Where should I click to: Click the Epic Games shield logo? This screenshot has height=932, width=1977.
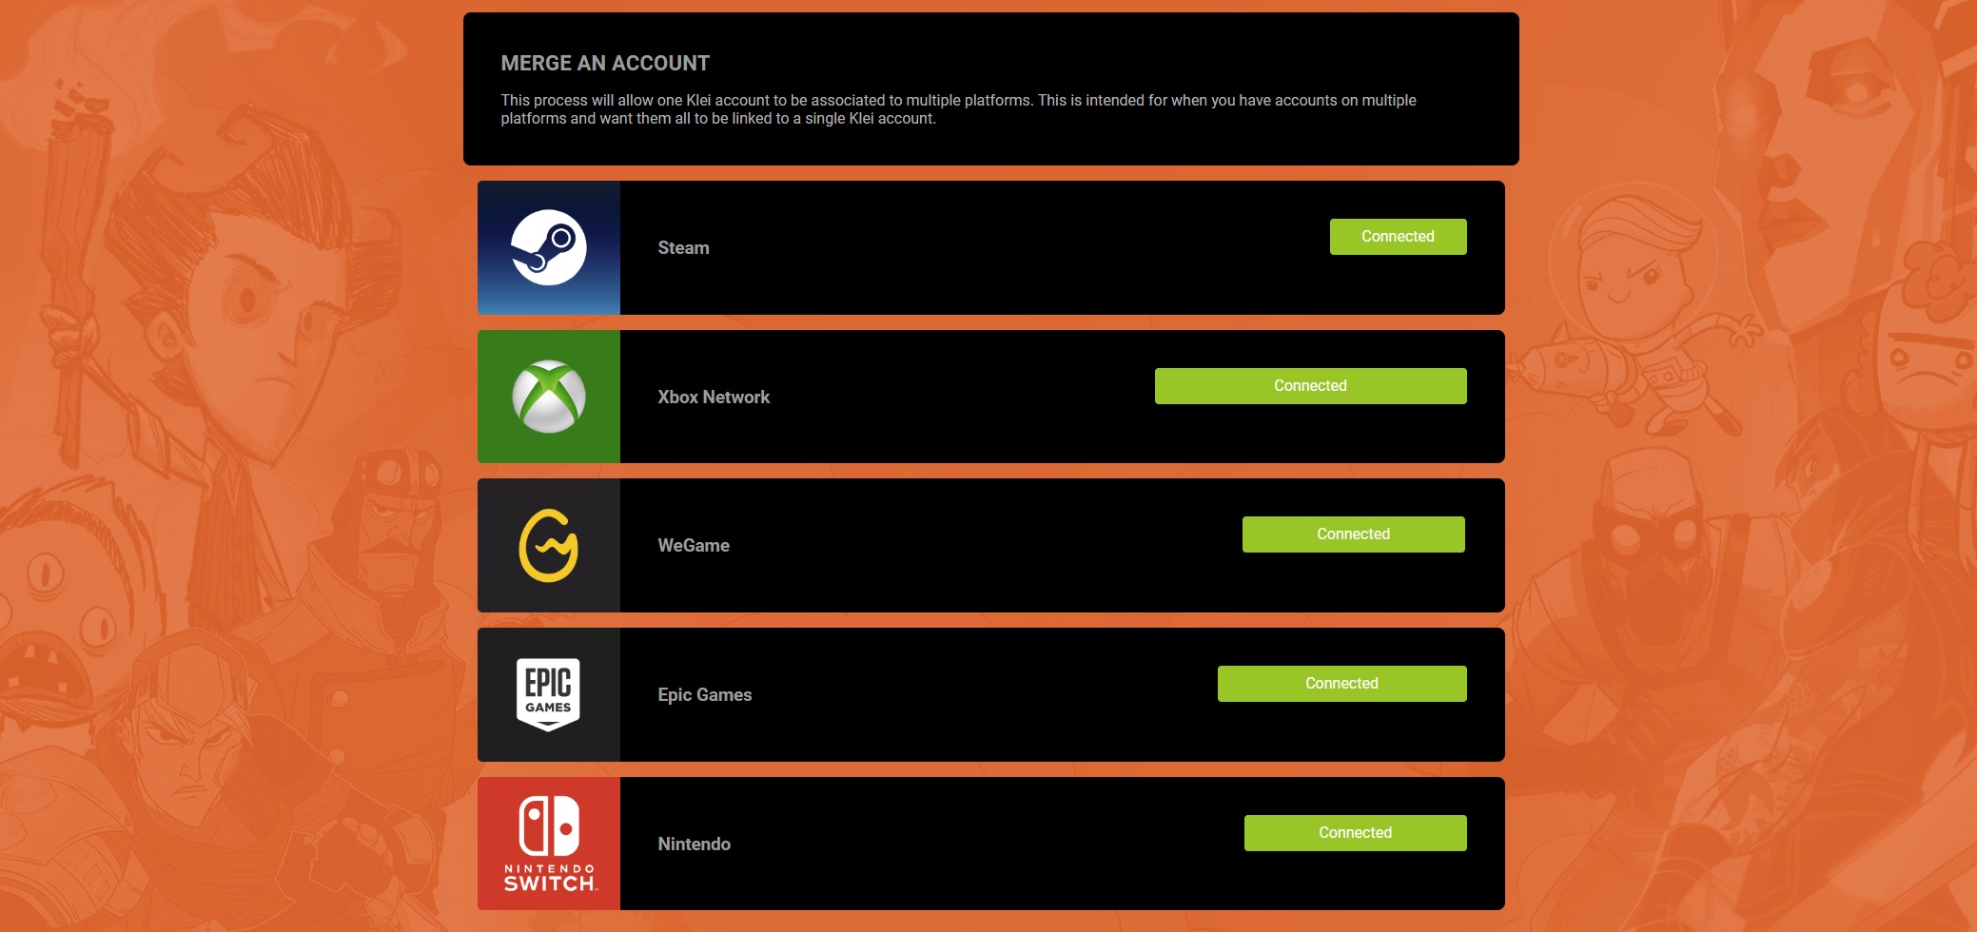click(x=549, y=694)
